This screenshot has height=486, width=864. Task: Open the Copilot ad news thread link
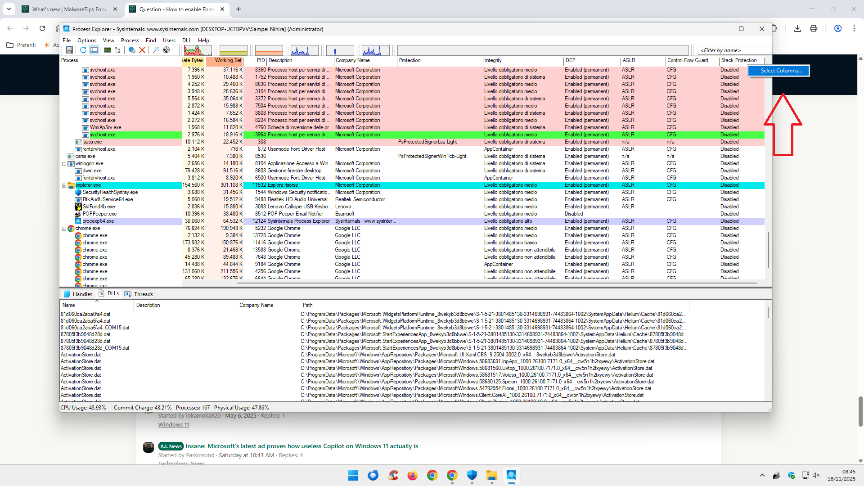301,446
